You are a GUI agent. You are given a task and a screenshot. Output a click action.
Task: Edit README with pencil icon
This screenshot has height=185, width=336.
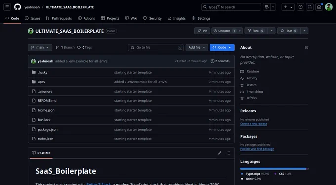[219, 153]
